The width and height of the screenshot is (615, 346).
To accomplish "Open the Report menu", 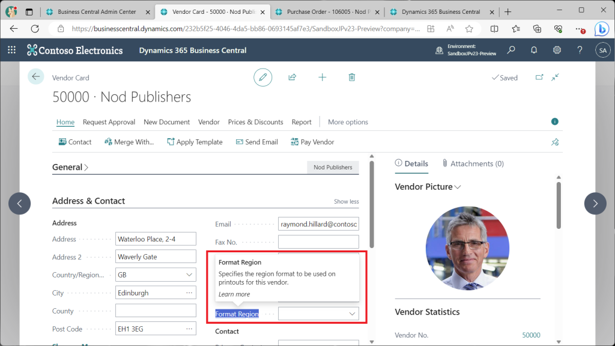I will [x=301, y=122].
